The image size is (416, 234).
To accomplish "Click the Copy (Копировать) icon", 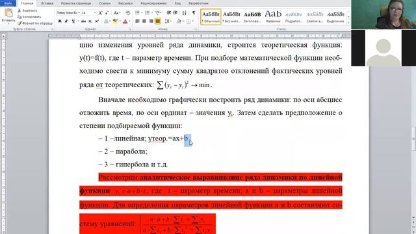I will pyautogui.click(x=19, y=17).
